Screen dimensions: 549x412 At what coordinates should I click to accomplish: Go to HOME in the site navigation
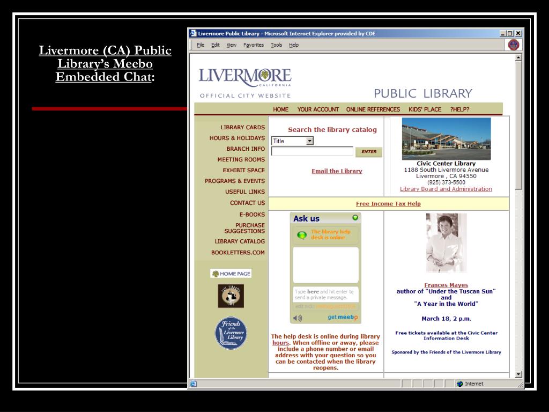[281, 109]
